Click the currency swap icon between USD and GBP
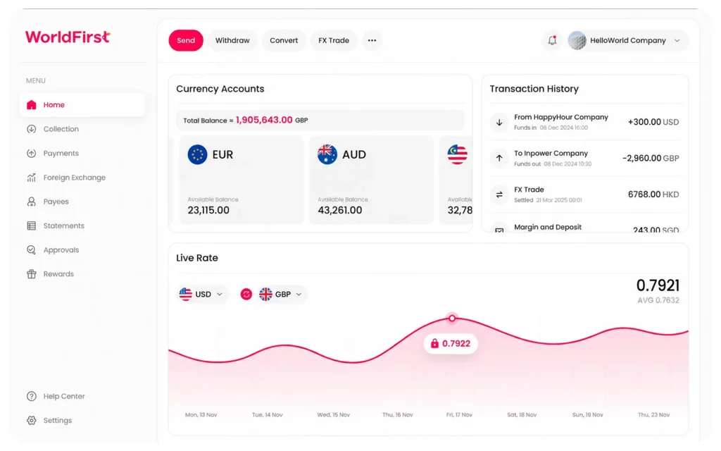 point(246,294)
